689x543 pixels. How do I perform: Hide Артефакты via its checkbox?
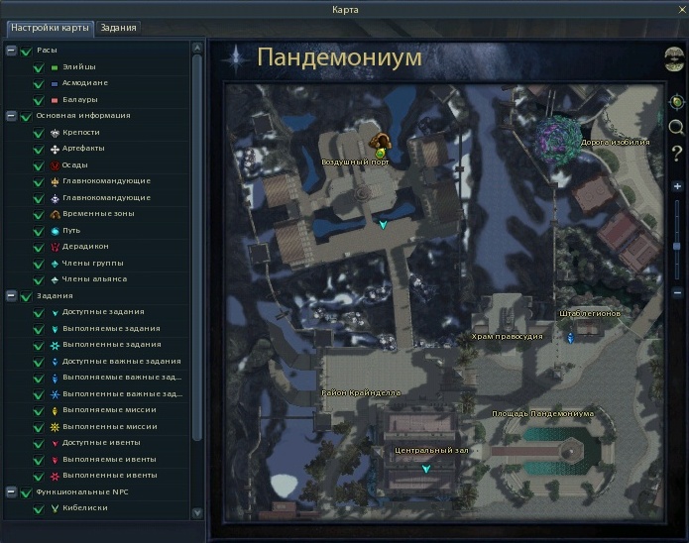(39, 149)
